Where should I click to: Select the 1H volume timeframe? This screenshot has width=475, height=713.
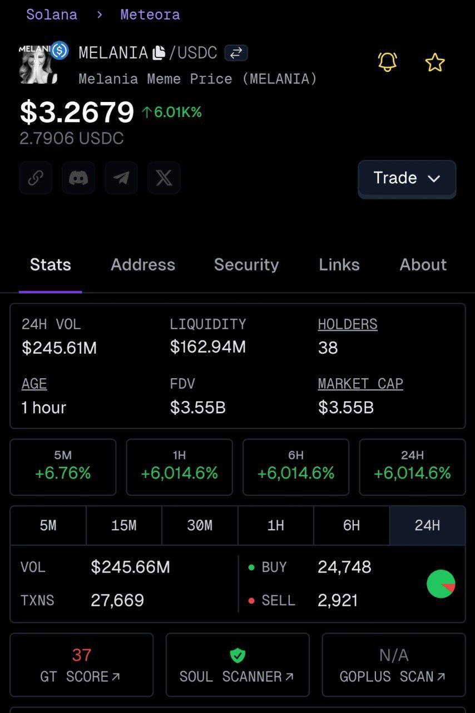(276, 525)
